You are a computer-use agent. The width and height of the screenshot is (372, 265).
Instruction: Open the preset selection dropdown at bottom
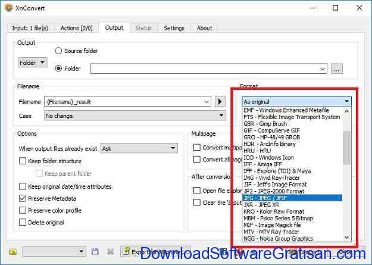(54, 251)
